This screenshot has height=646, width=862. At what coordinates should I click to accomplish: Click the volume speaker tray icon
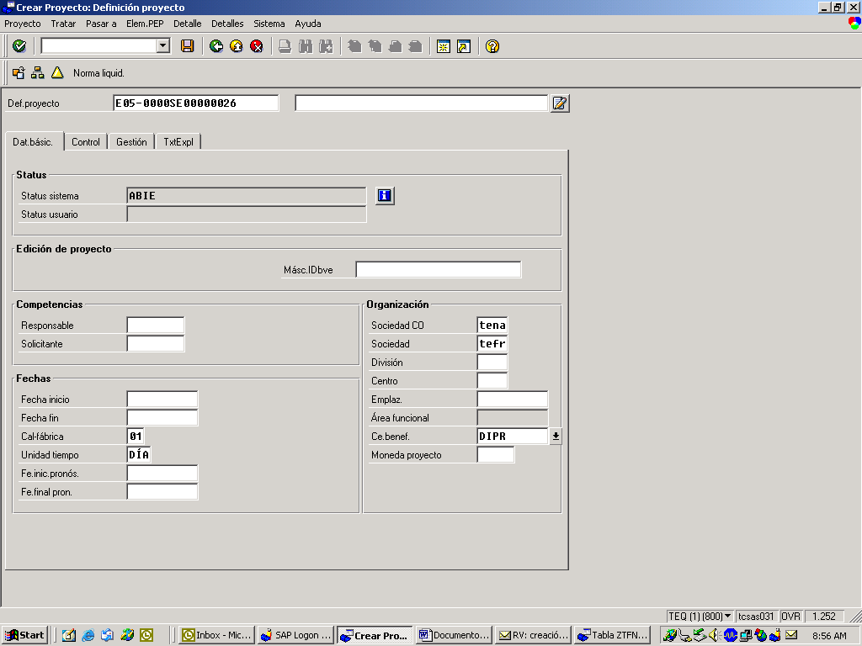[714, 635]
